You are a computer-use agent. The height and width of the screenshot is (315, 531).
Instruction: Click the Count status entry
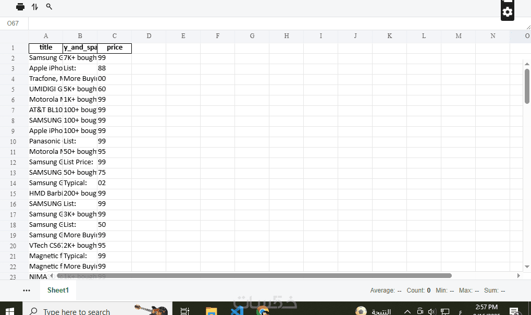[418, 290]
